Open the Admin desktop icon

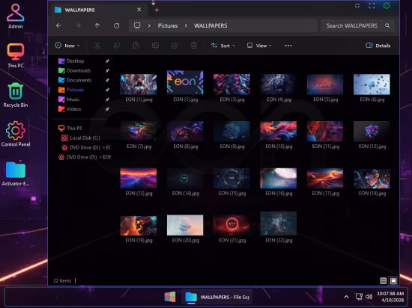15,16
